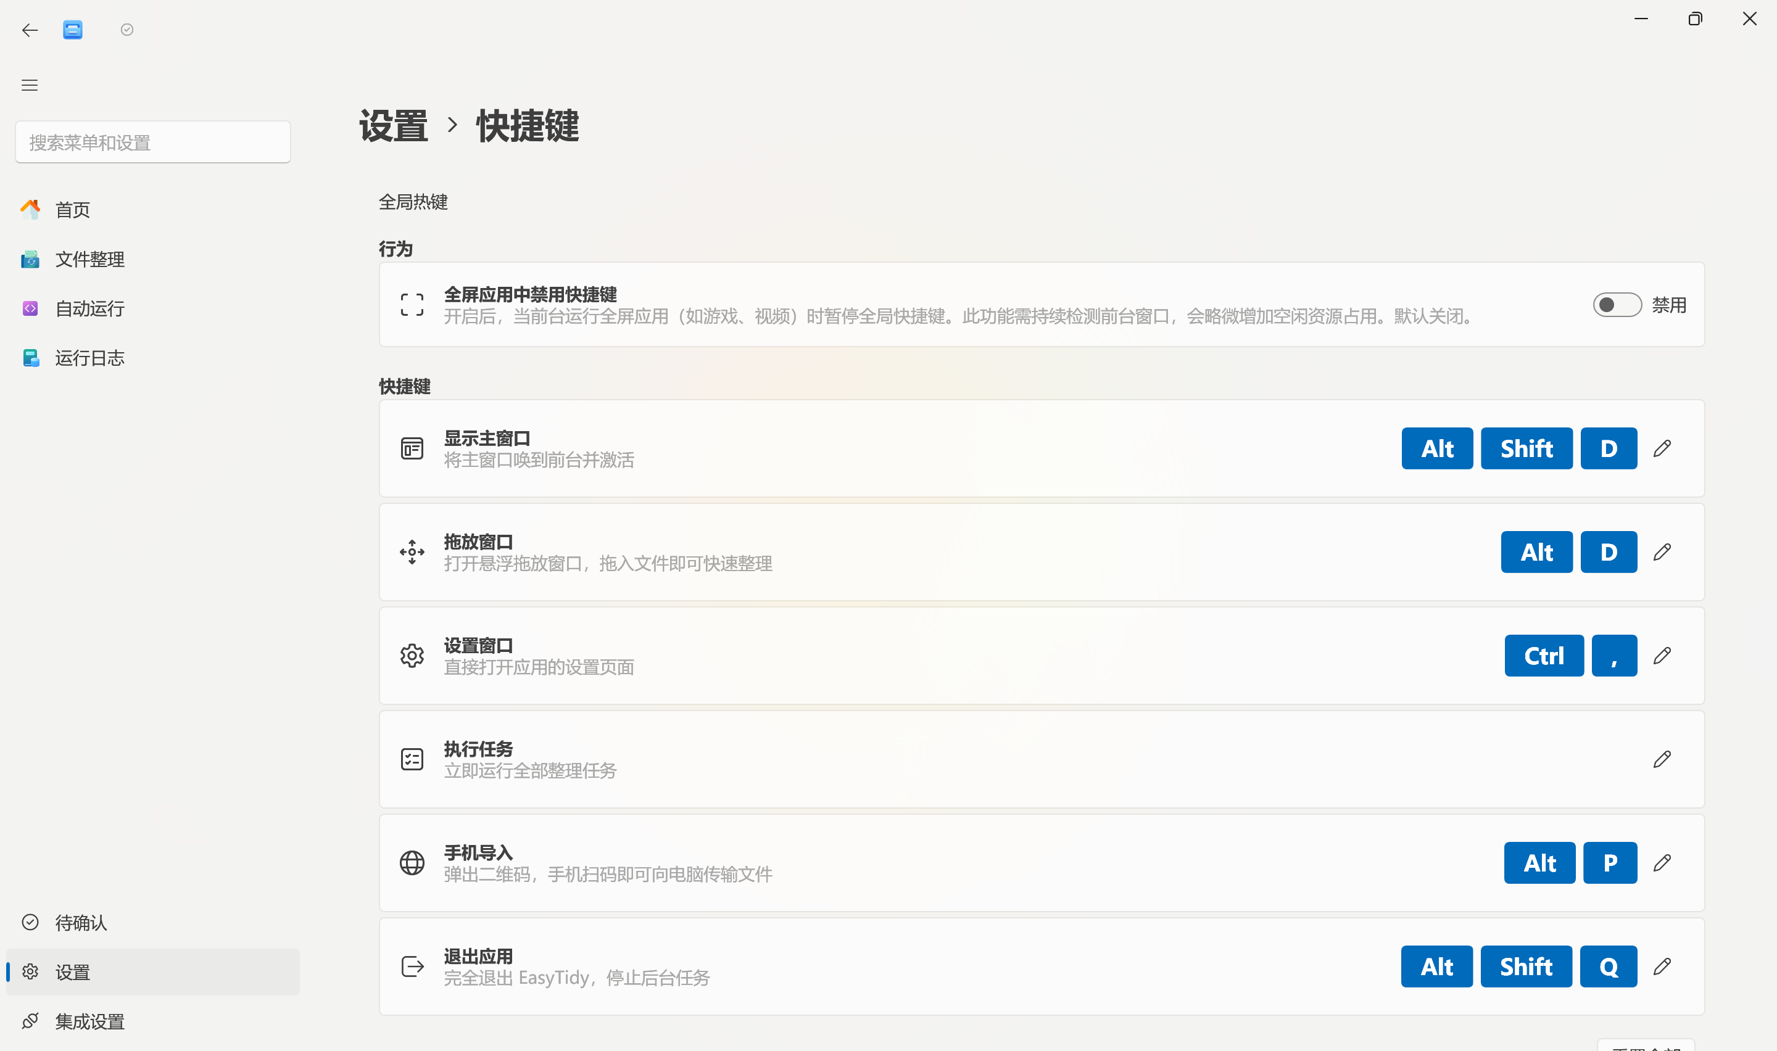
Task: Click the 设置 breadcrumb link
Action: click(394, 126)
